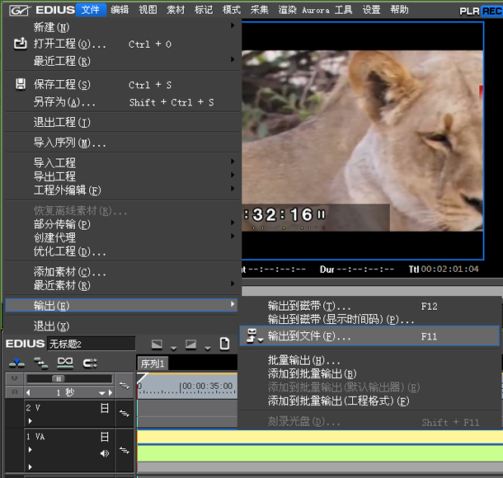Viewport: 503px width, 478px height.
Task: Expand the 1 VA track triangle
Action: (x=31, y=450)
